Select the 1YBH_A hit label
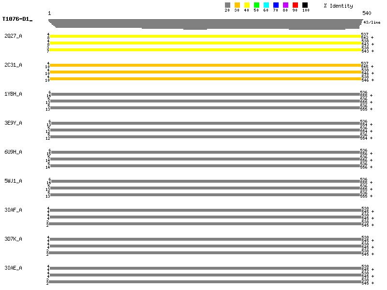387x290 pixels. (x=13, y=94)
